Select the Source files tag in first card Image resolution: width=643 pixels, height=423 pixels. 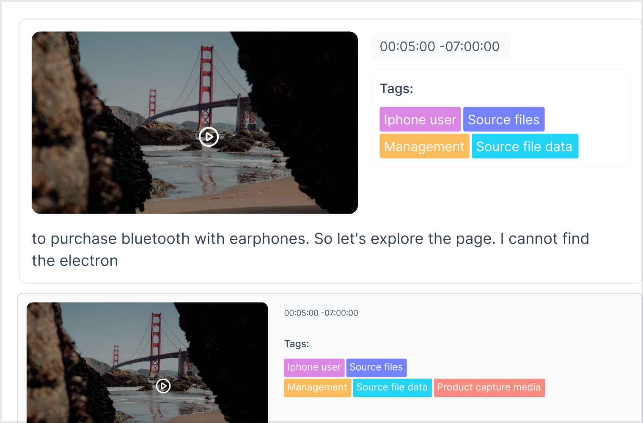point(504,119)
